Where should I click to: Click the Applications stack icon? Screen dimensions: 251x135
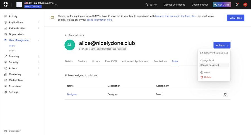click(x=6, y=22)
